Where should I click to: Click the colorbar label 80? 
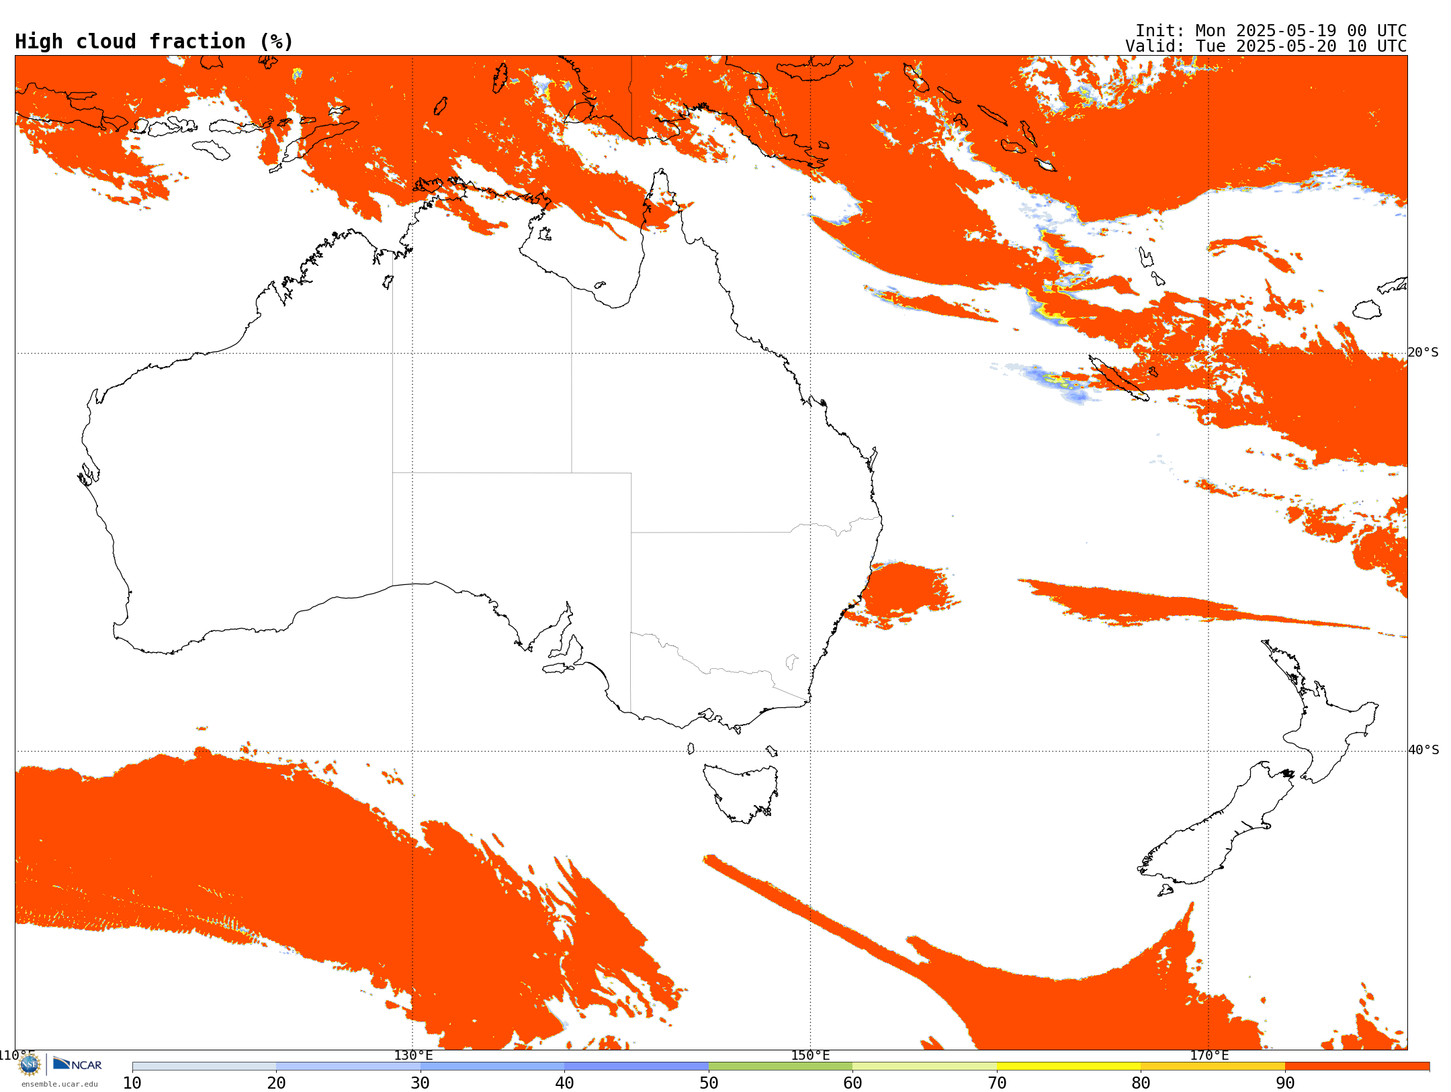(1141, 1083)
